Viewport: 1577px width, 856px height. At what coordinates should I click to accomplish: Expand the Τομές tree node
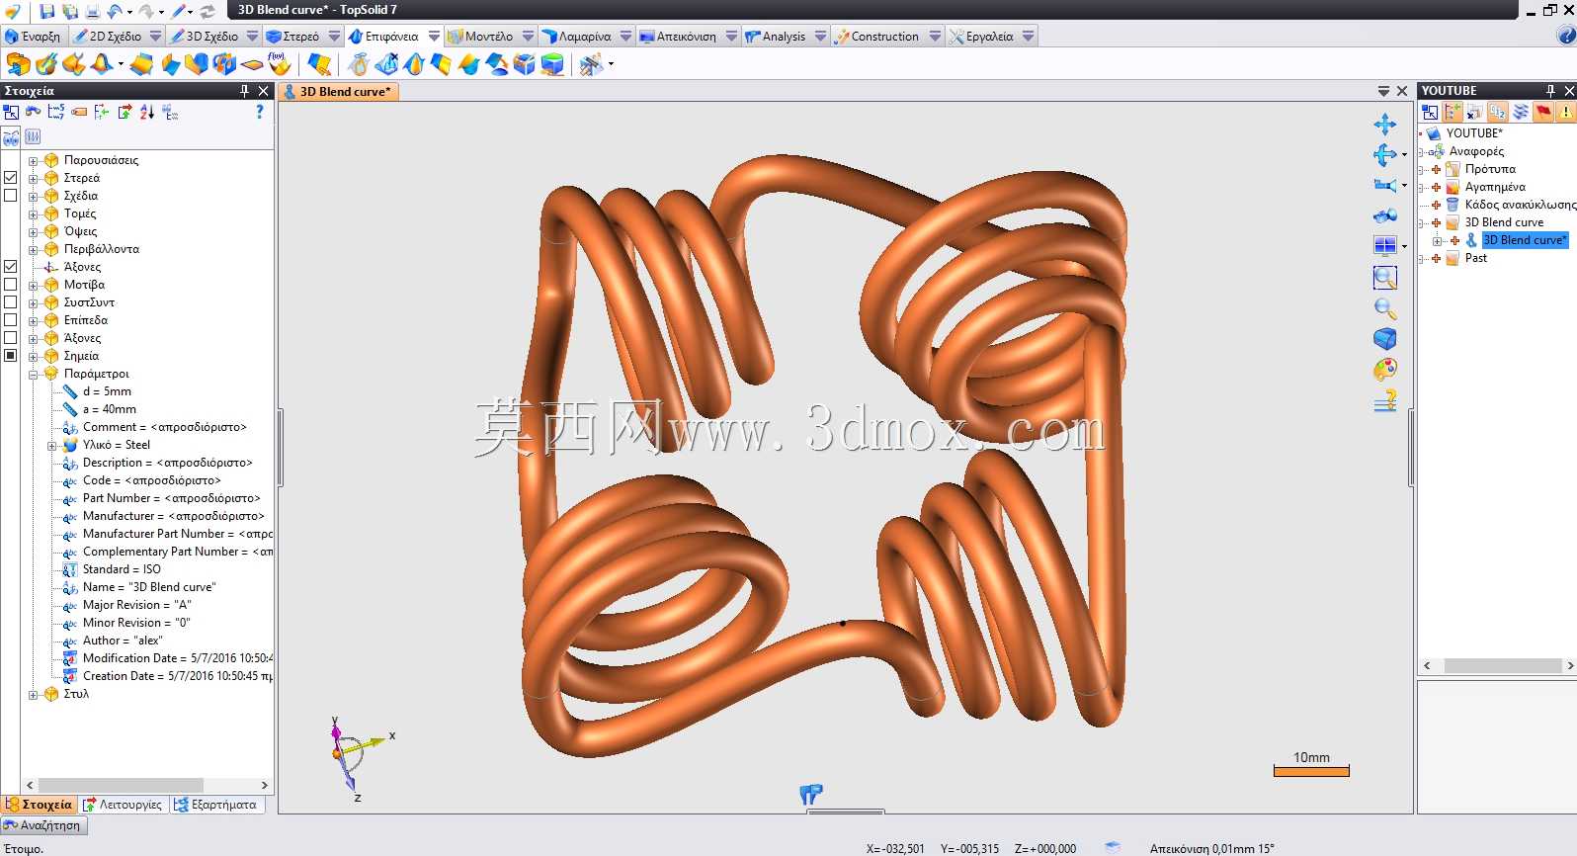pyautogui.click(x=33, y=214)
